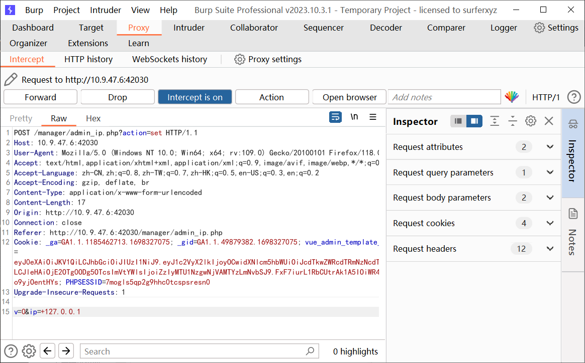The image size is (585, 363).
Task: Switch to the Comparer tab
Action: [x=446, y=28]
